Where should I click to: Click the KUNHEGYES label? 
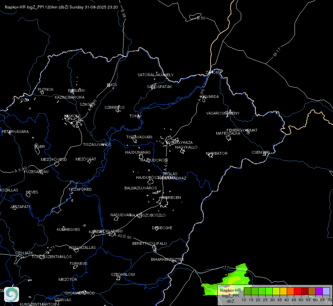point(68,230)
